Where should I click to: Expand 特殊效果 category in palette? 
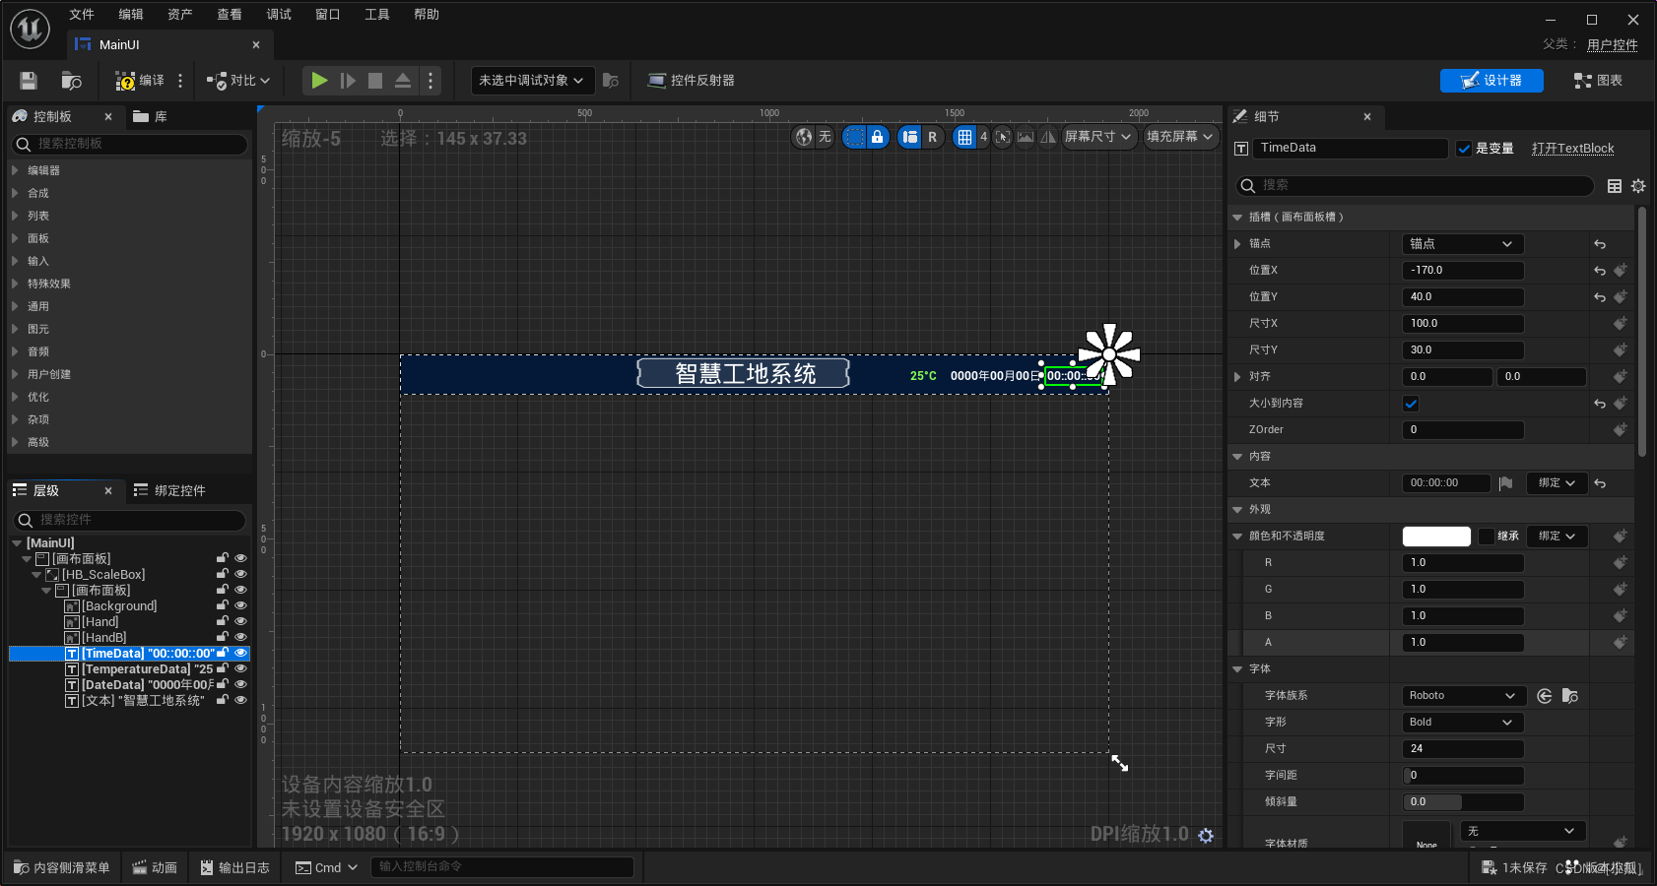15,284
